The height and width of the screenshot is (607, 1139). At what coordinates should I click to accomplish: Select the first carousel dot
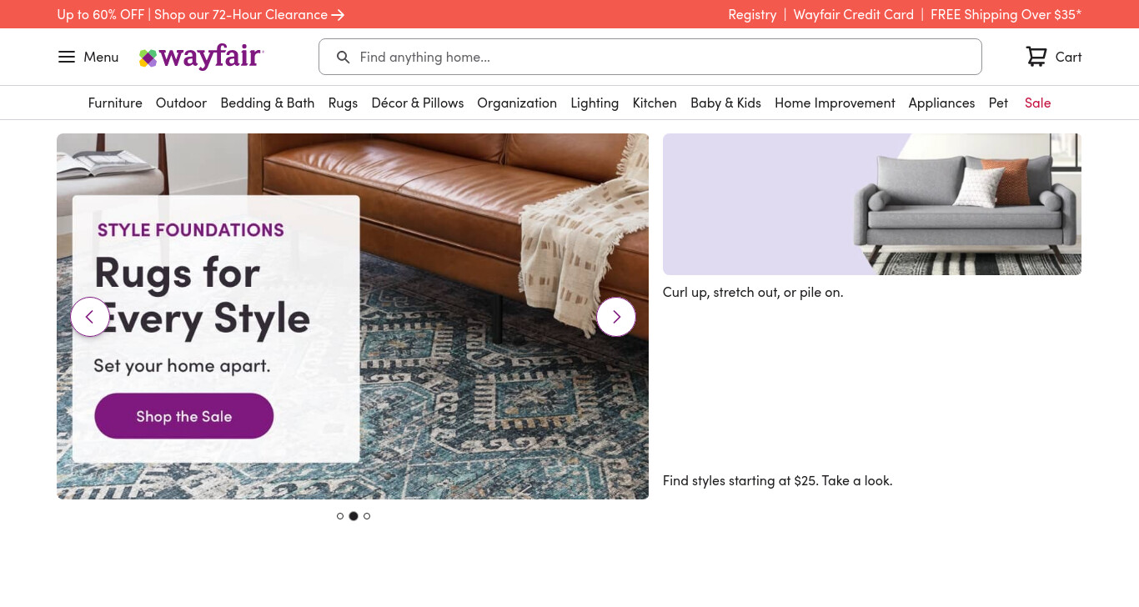tap(340, 516)
